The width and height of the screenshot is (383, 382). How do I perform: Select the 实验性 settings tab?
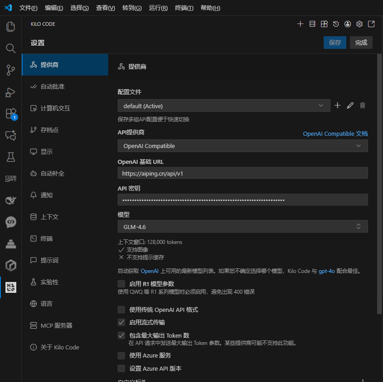[x=65, y=282]
